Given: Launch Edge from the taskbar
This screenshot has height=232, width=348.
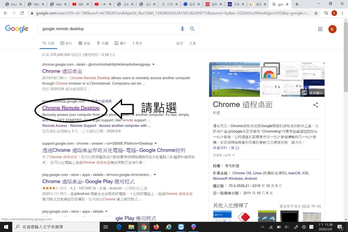Looking at the screenshot, I should coord(119,227).
